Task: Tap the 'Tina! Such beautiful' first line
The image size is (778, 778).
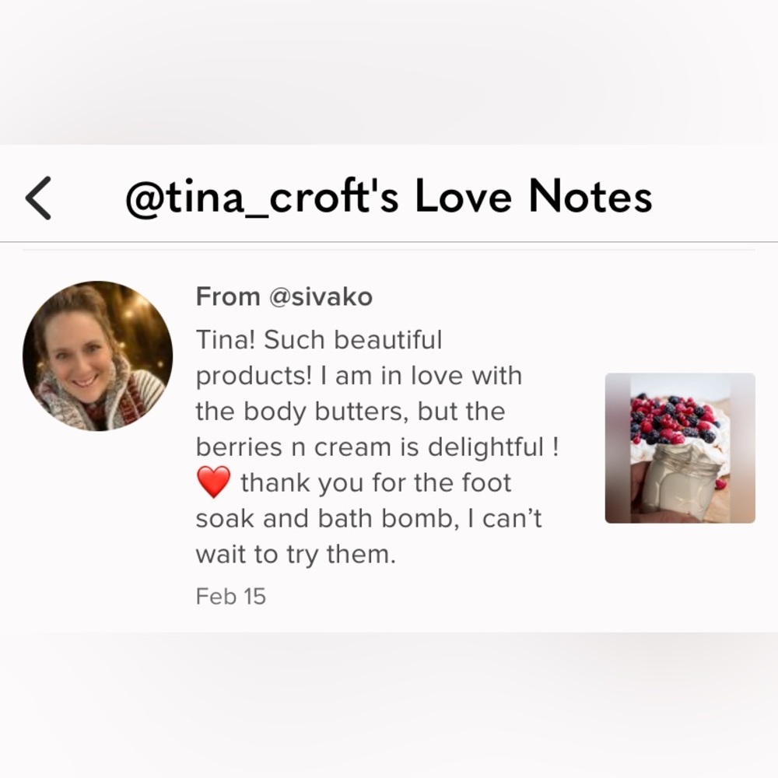Action: point(318,340)
